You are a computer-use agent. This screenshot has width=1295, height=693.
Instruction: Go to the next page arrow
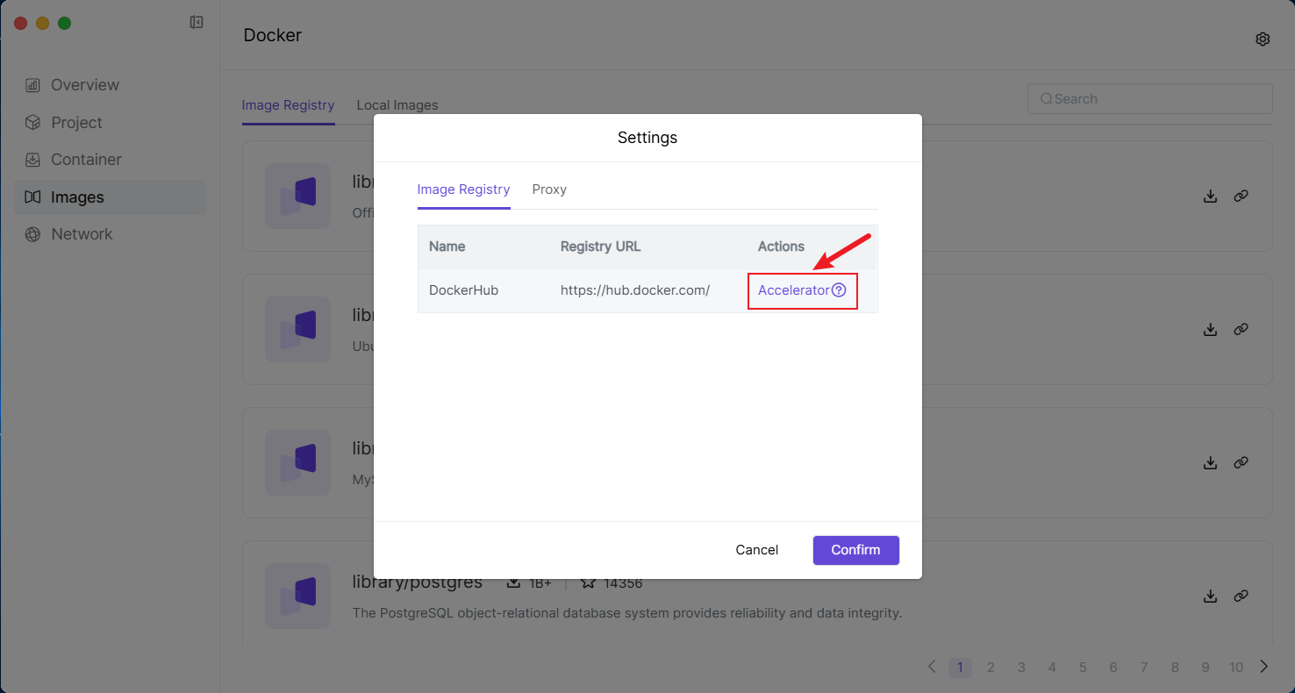click(1264, 667)
